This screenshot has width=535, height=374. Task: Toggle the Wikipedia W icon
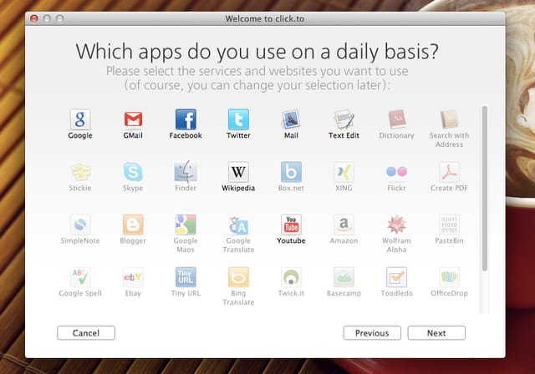[238, 172]
